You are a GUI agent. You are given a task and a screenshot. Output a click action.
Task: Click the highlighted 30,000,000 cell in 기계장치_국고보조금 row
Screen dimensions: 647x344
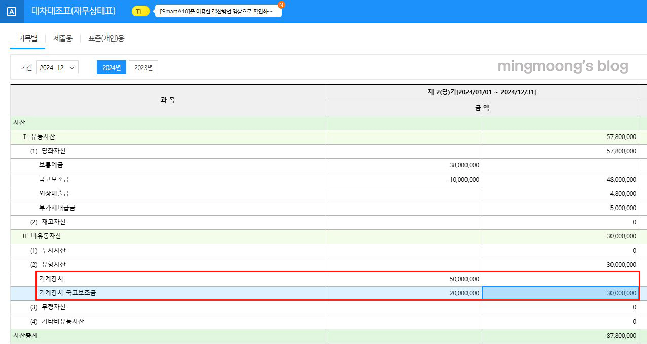click(x=560, y=293)
